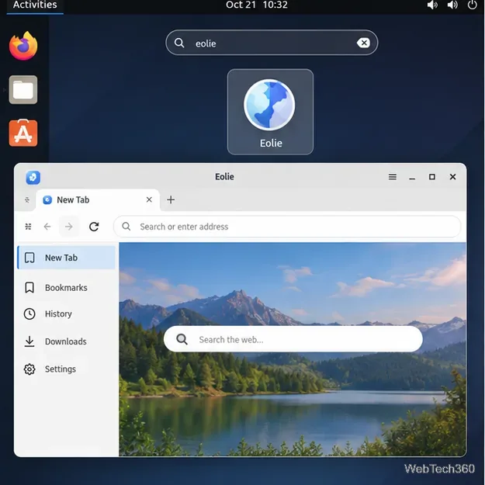Open Bookmarks in the sidebar
The width and height of the screenshot is (485, 485).
(67, 288)
